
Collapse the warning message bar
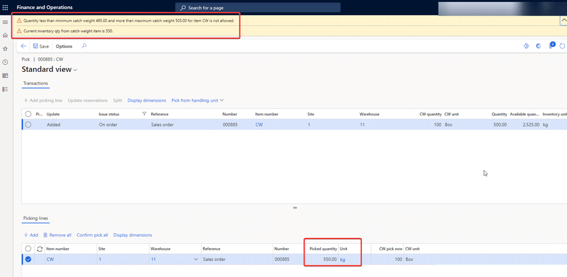pyautogui.click(x=563, y=20)
